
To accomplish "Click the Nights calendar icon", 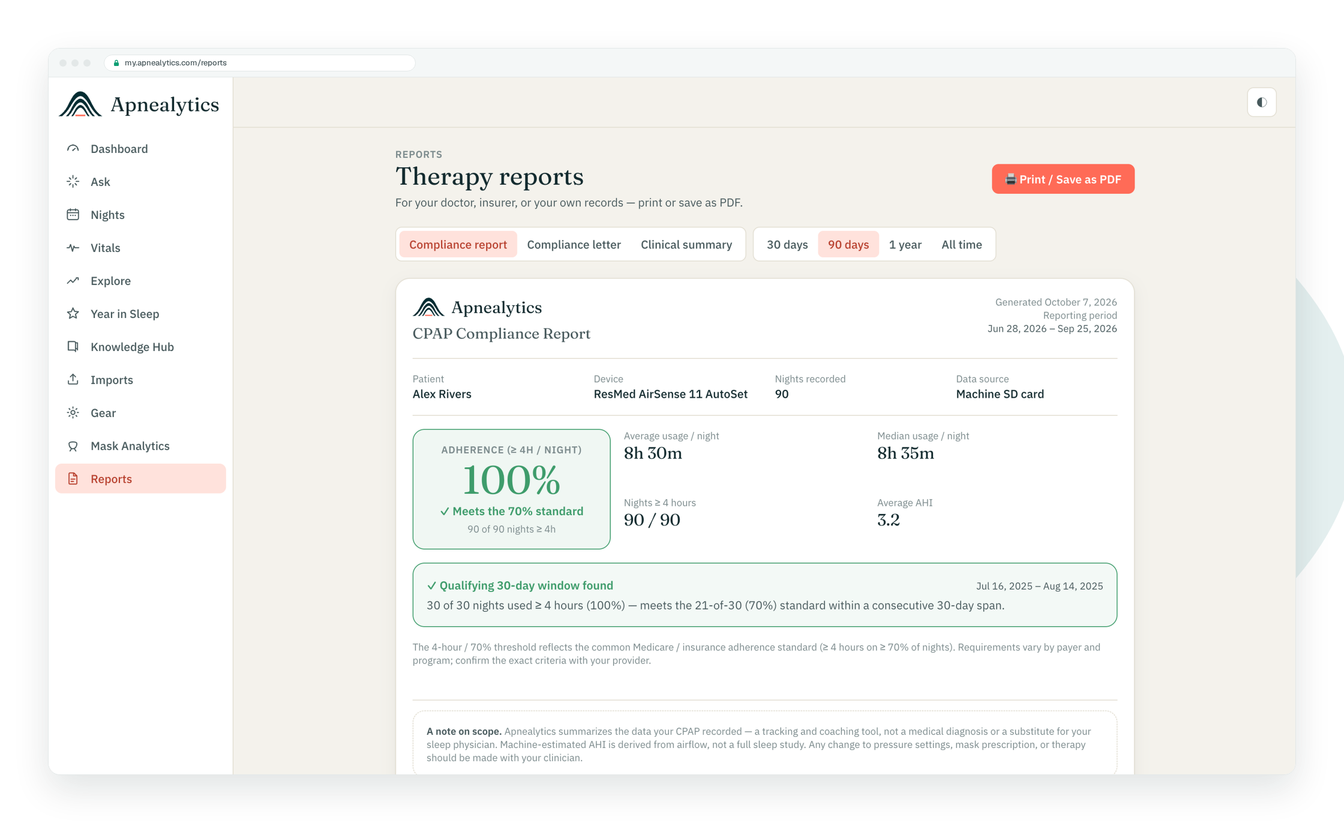I will click(73, 214).
